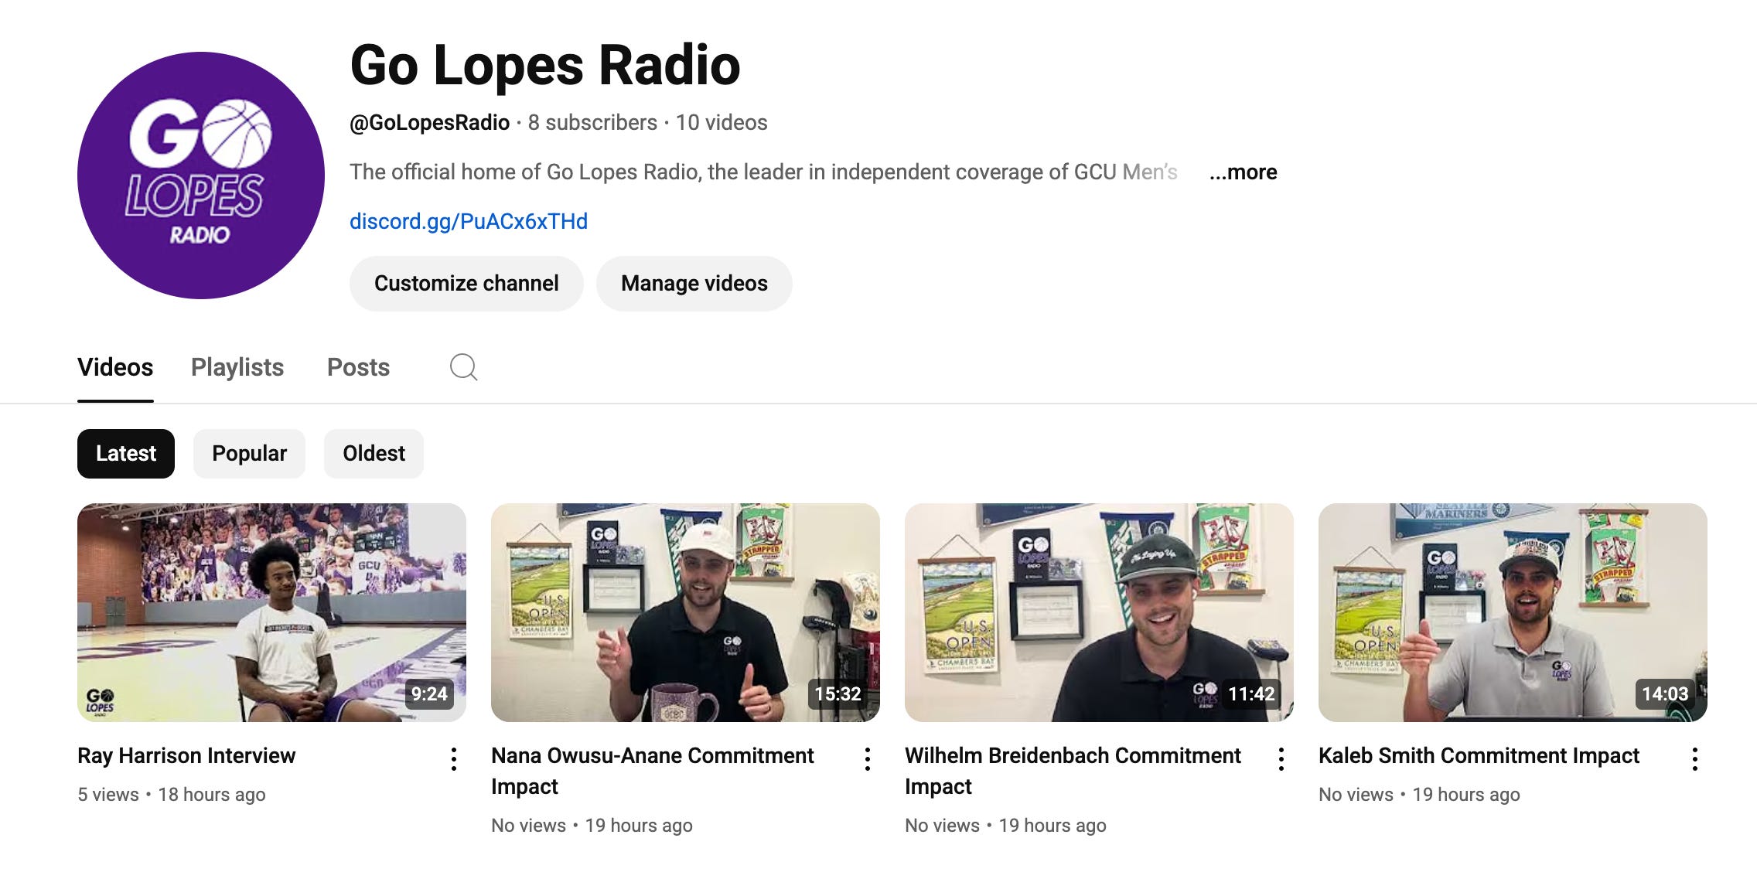The image size is (1757, 879).
Task: Open the channel search magnifier icon
Action: (463, 367)
